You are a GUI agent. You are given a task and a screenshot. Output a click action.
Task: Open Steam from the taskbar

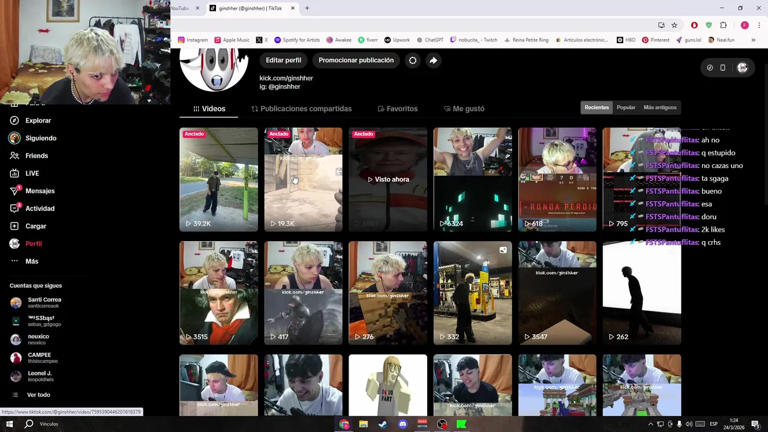tap(383, 424)
